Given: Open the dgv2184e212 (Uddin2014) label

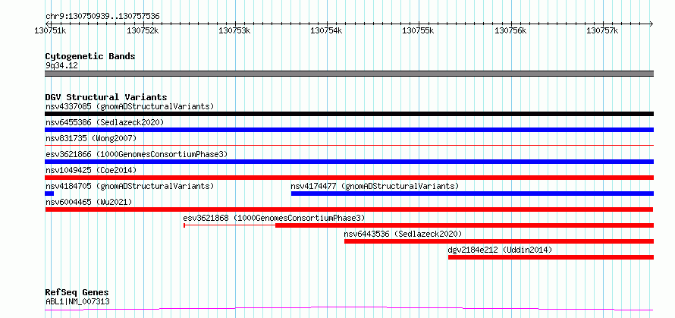Looking at the screenshot, I should point(500,250).
